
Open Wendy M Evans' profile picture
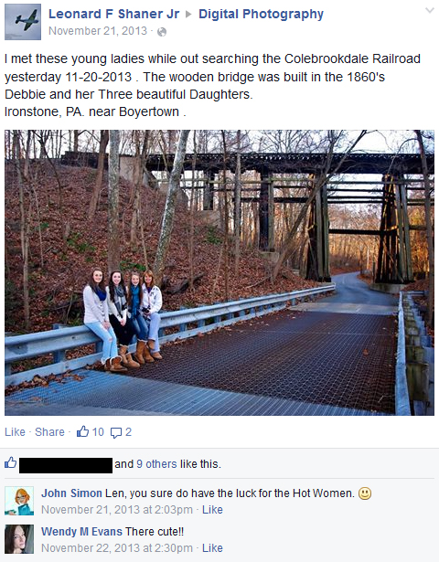click(x=19, y=539)
